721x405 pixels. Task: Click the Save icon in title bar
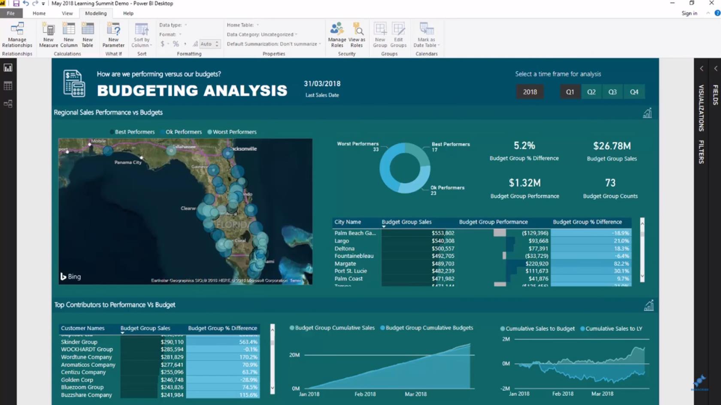click(16, 3)
